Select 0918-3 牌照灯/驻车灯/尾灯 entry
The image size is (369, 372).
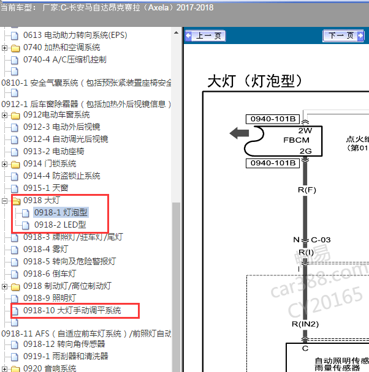pyautogui.click(x=73, y=237)
